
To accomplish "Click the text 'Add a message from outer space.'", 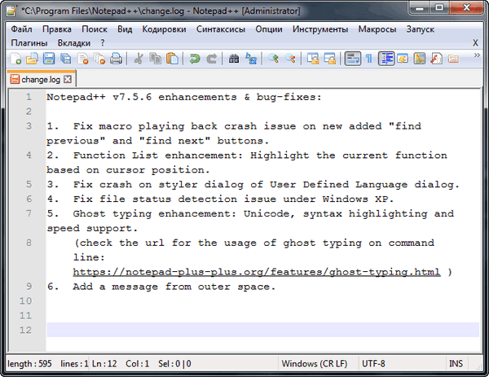I will [174, 287].
